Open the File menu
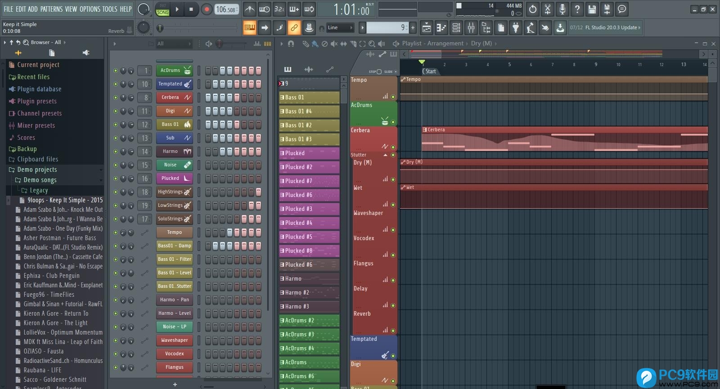The height and width of the screenshot is (389, 720). [9, 9]
